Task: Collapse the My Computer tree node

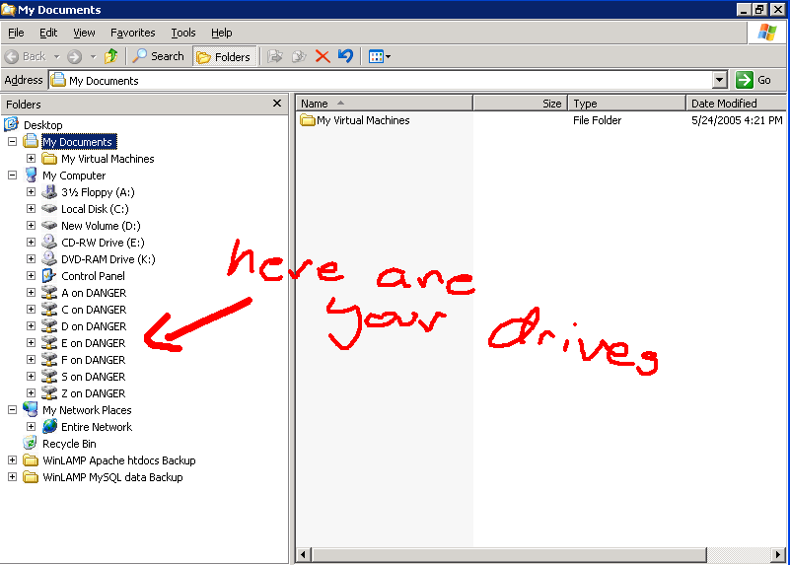Action: (13, 176)
